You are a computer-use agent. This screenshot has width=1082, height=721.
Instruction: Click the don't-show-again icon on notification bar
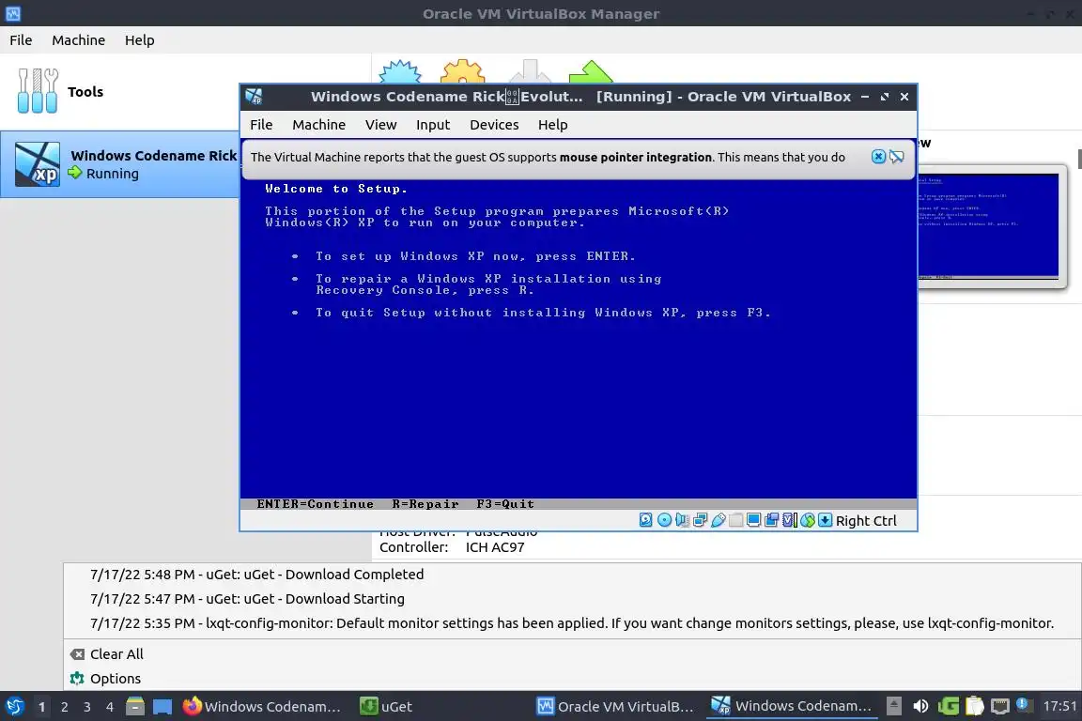click(x=896, y=157)
